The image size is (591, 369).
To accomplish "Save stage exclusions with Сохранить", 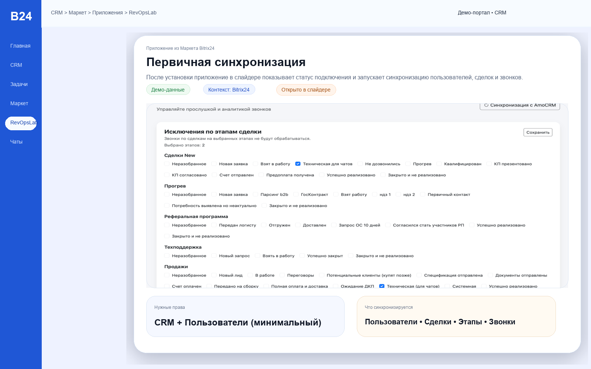I will click(538, 132).
